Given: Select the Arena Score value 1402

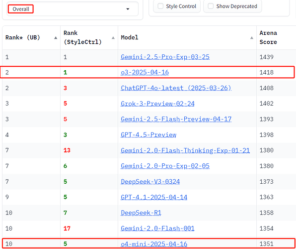Looking at the screenshot, I should click(x=266, y=104).
